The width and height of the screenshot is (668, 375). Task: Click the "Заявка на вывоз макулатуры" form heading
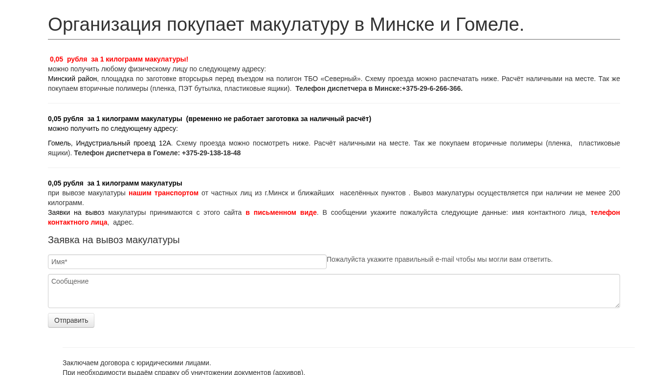(x=114, y=240)
